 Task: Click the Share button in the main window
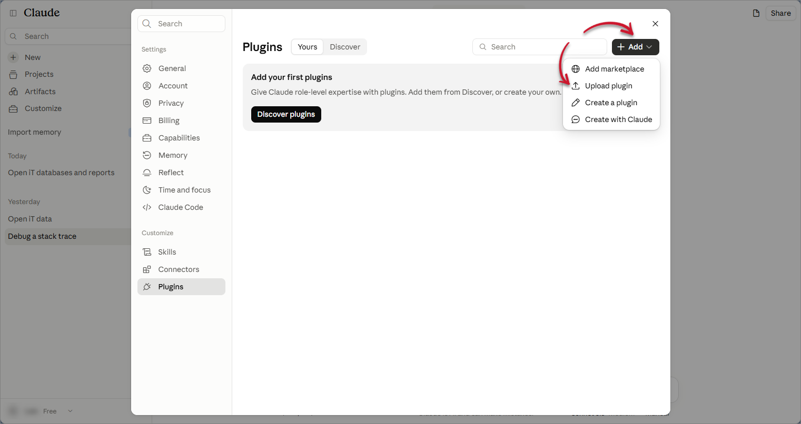click(780, 13)
